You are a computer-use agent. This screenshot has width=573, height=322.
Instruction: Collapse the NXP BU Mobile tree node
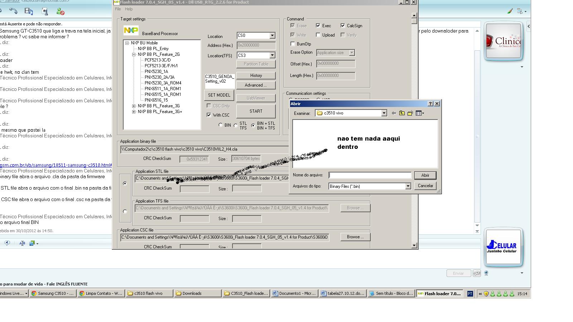pyautogui.click(x=127, y=43)
